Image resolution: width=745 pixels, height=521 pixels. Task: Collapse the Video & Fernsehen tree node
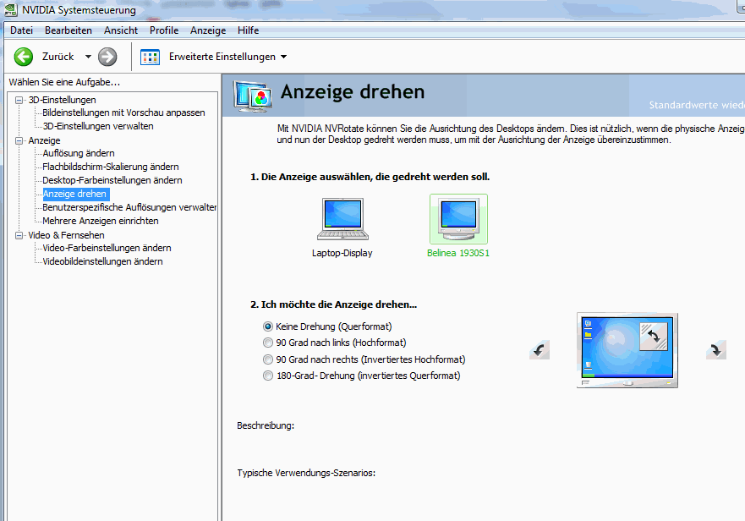(x=19, y=235)
